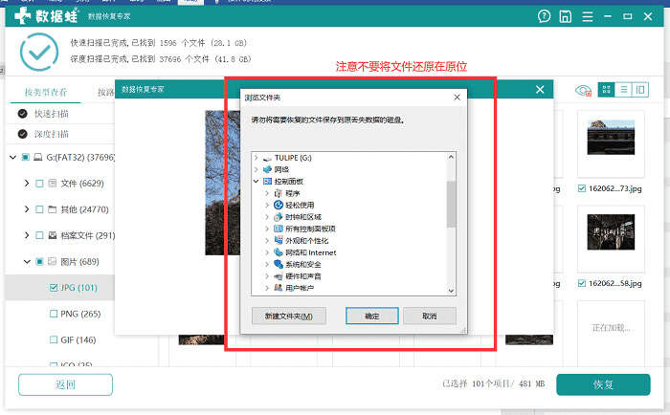Image resolution: width=670 pixels, height=415 pixels.
Task: Uncheck the 162062...73.jpg file checkbox
Action: (x=582, y=188)
